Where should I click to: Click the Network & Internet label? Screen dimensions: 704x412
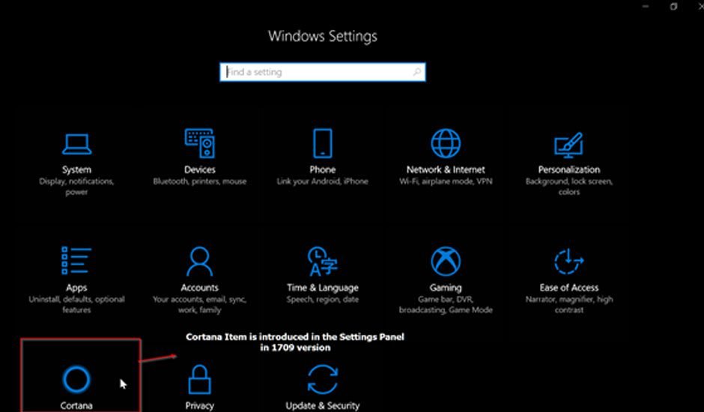446,169
